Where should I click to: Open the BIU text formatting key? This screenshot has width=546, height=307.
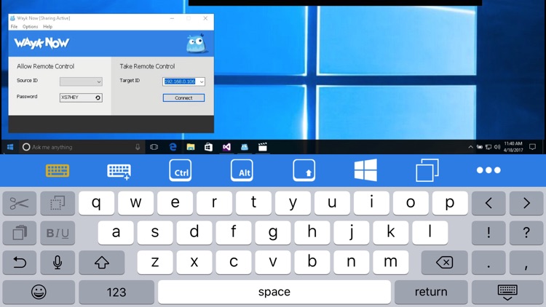58,233
